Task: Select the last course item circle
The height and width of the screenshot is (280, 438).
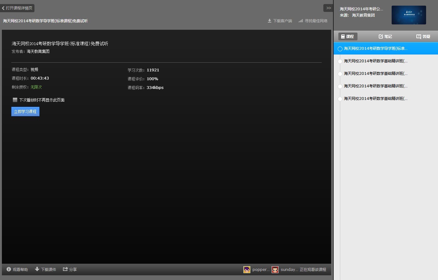Action: click(340, 99)
